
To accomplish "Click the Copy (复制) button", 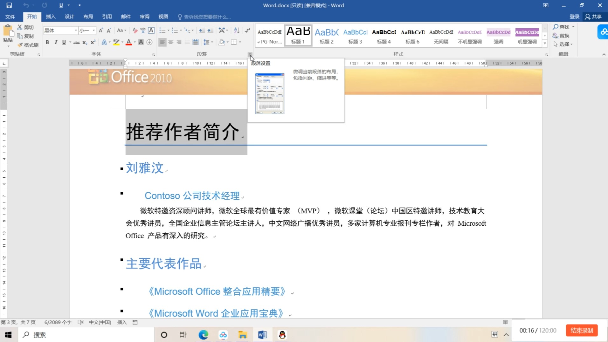I will 25,36.
